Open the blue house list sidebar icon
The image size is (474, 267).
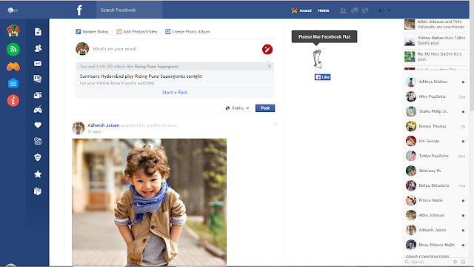pos(13,83)
